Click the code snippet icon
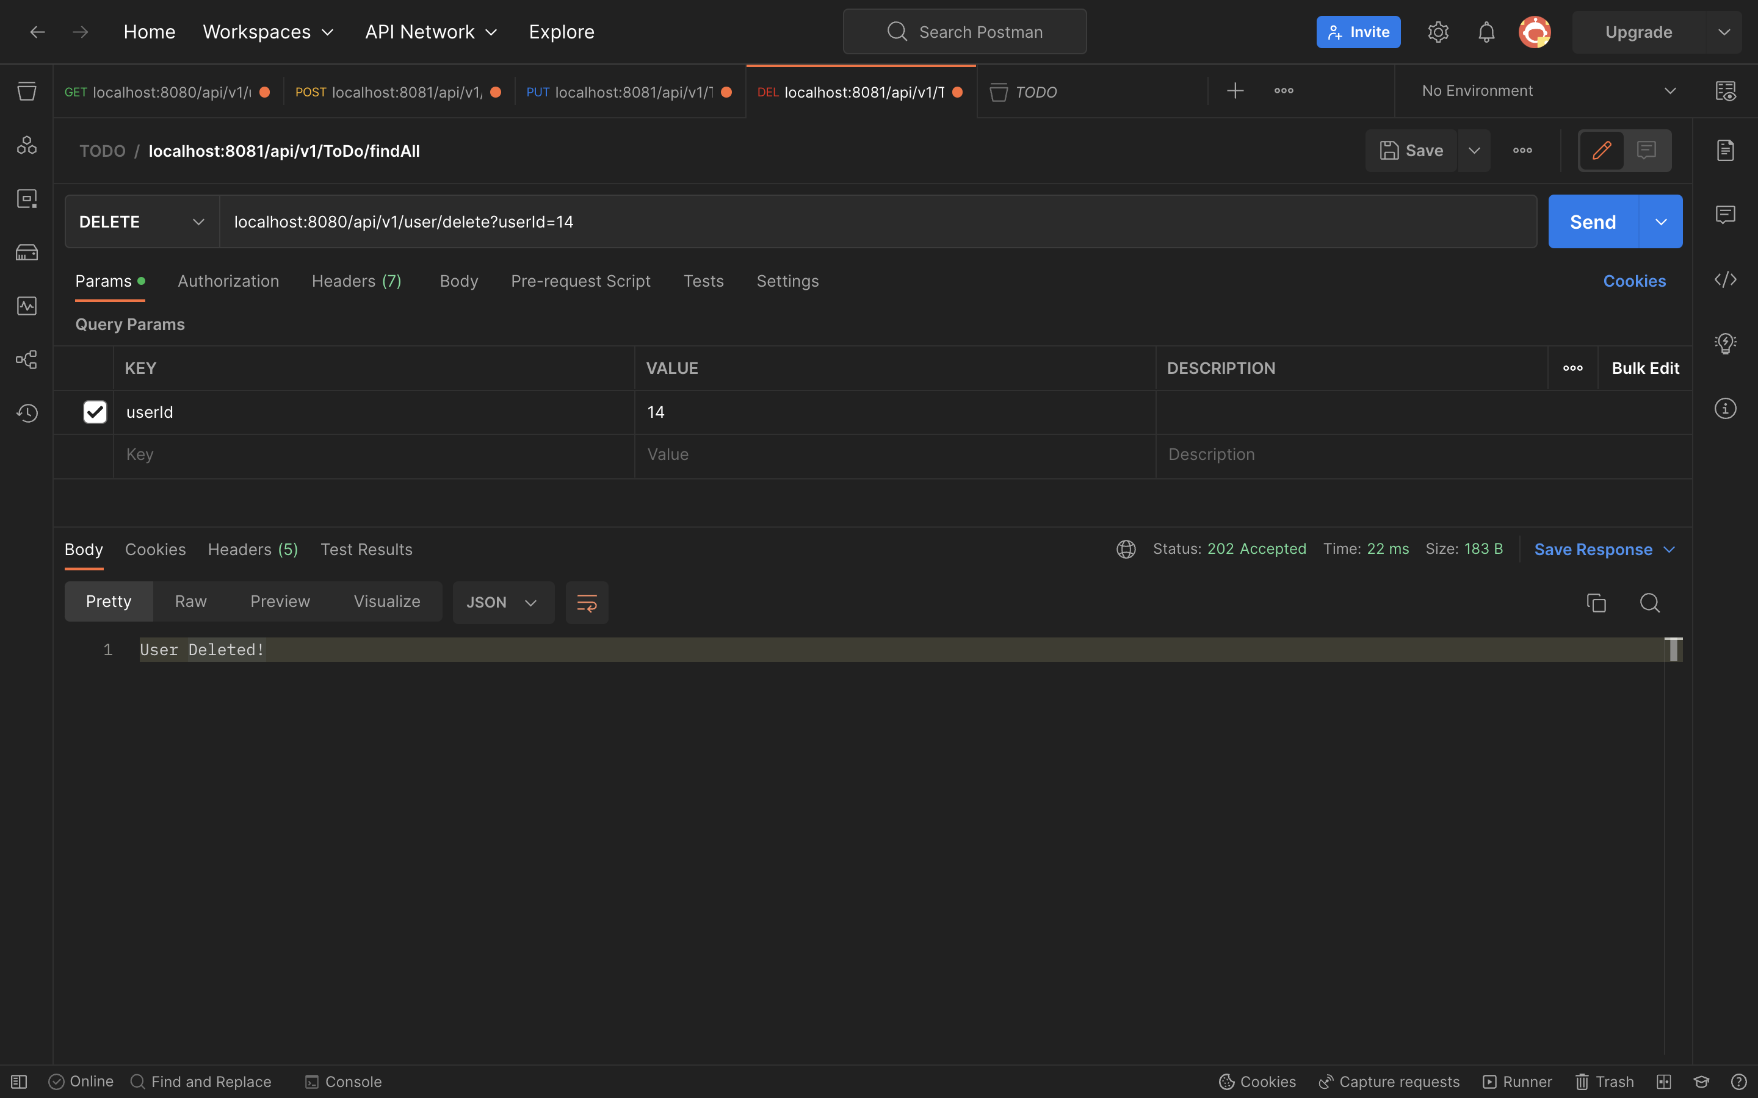1758x1098 pixels. pyautogui.click(x=1724, y=279)
